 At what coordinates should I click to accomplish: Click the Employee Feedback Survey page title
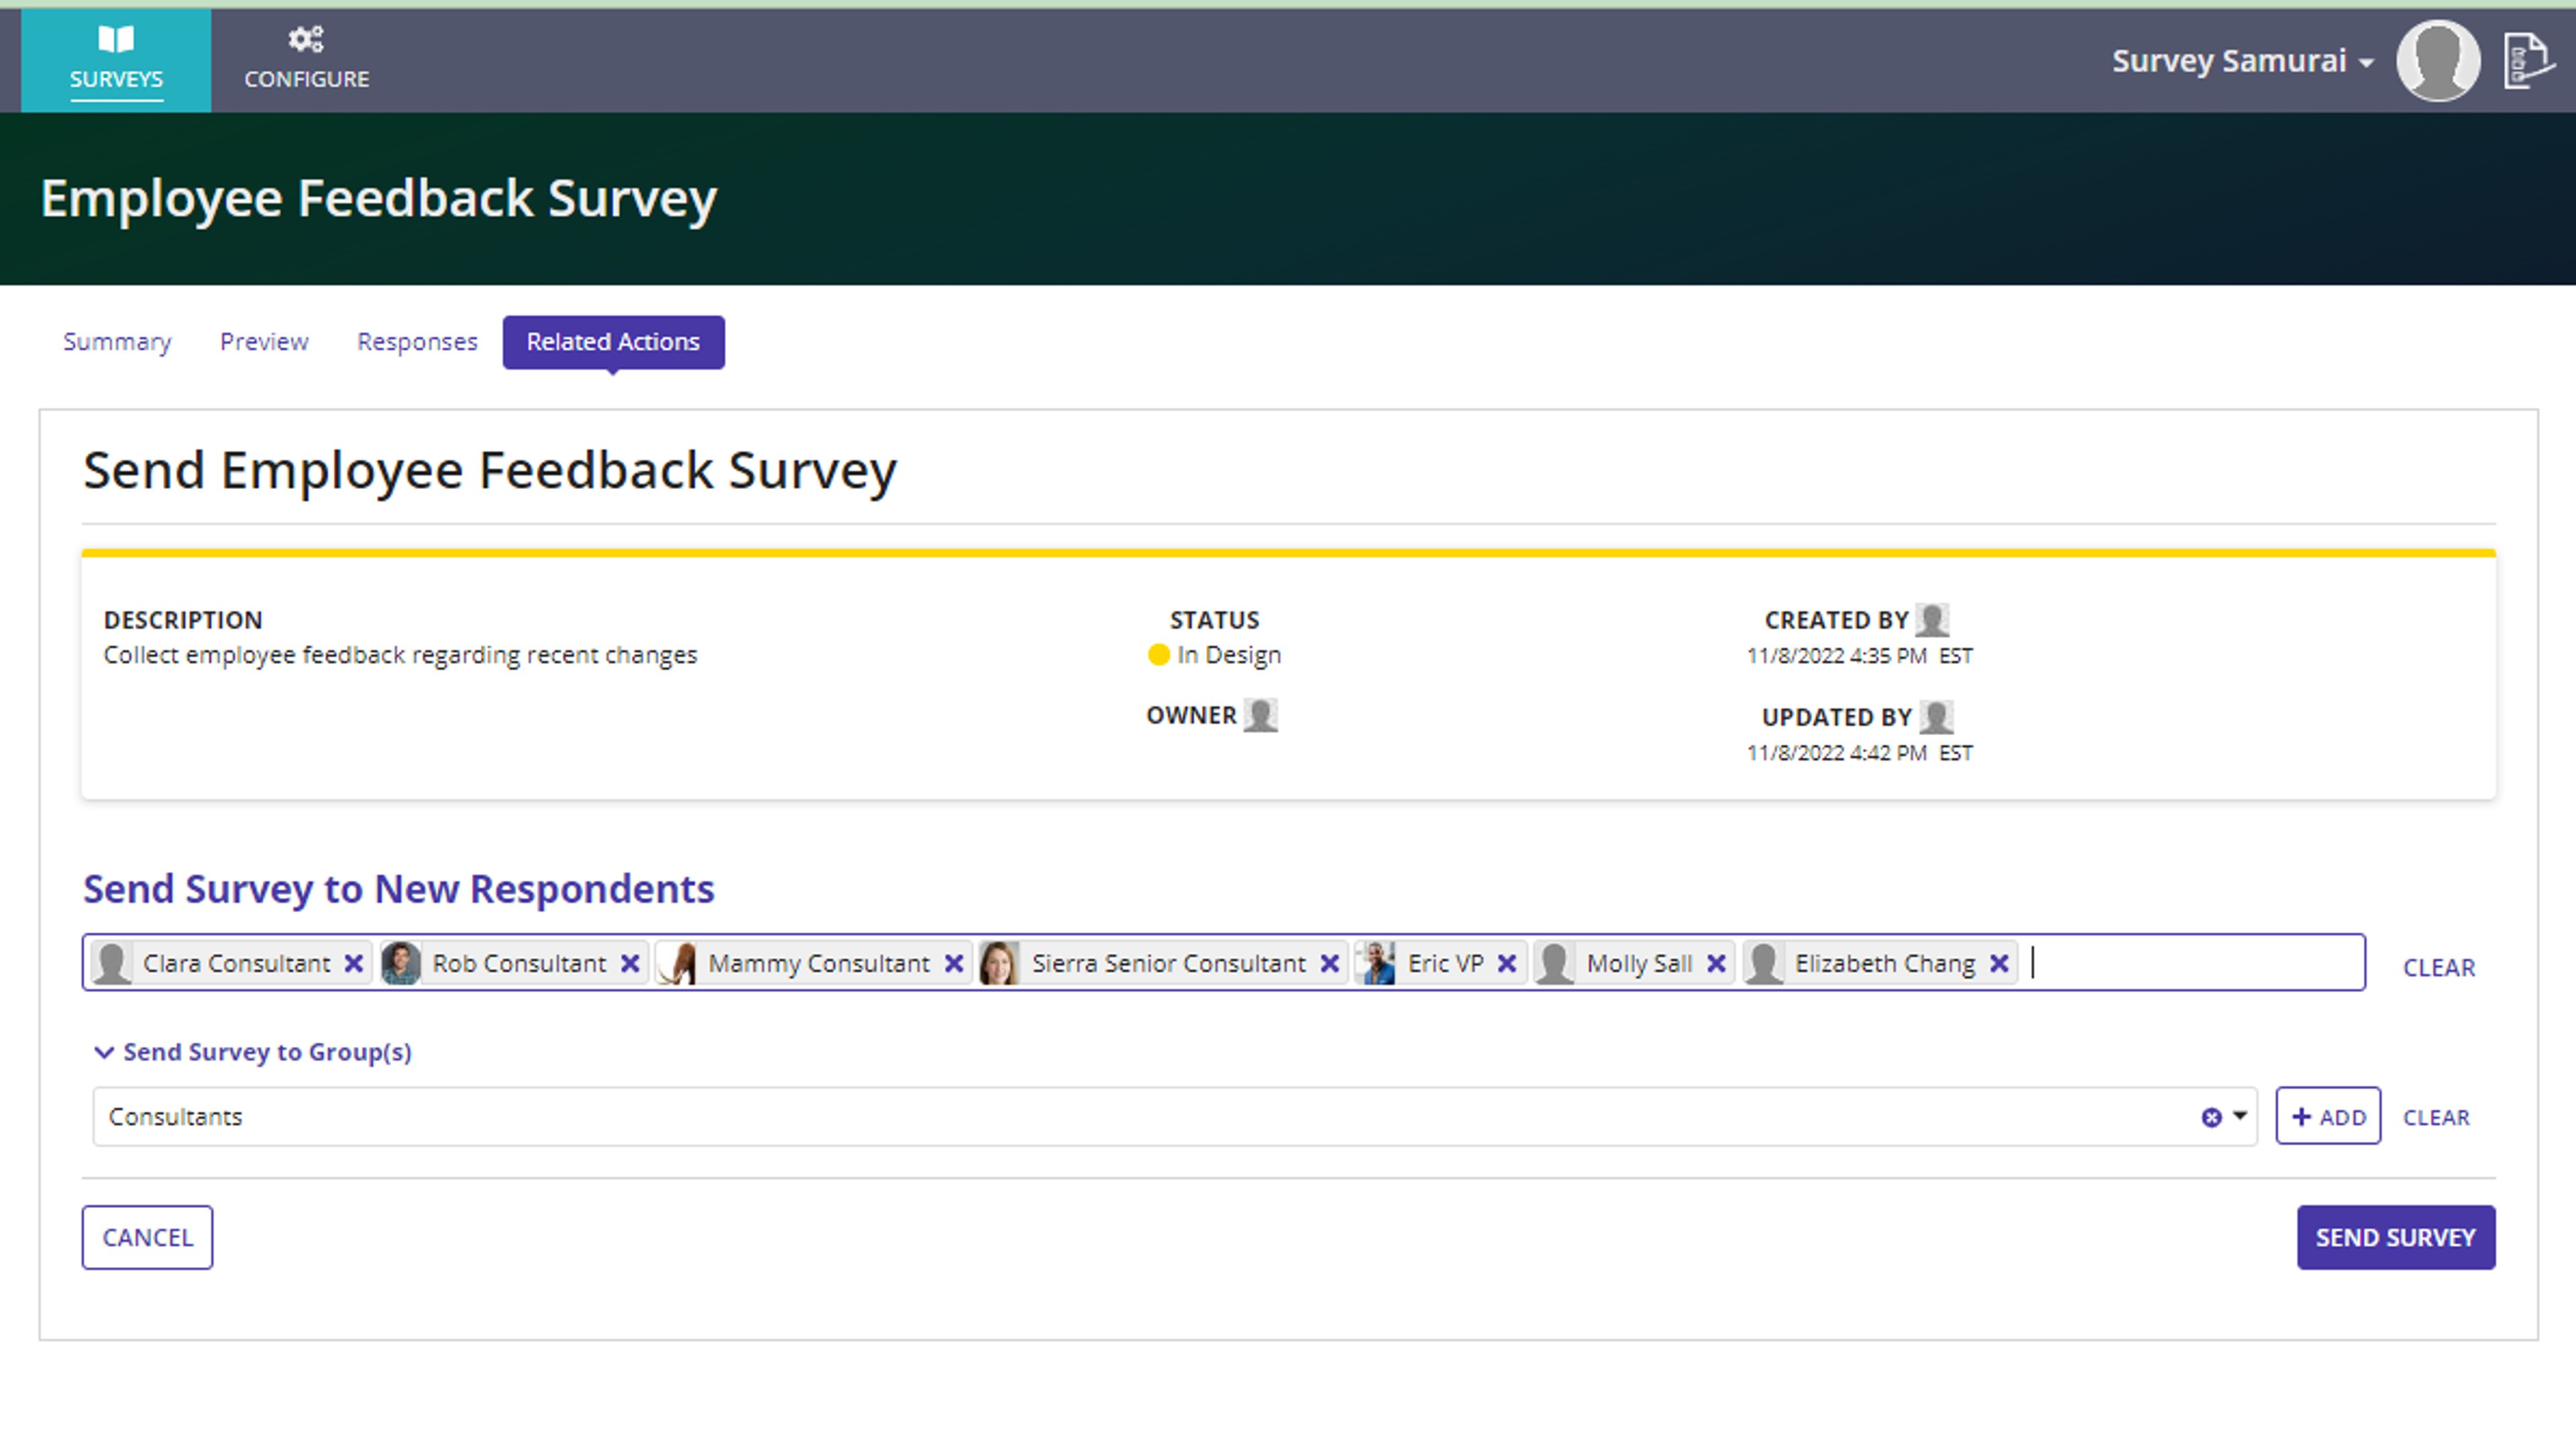click(379, 198)
